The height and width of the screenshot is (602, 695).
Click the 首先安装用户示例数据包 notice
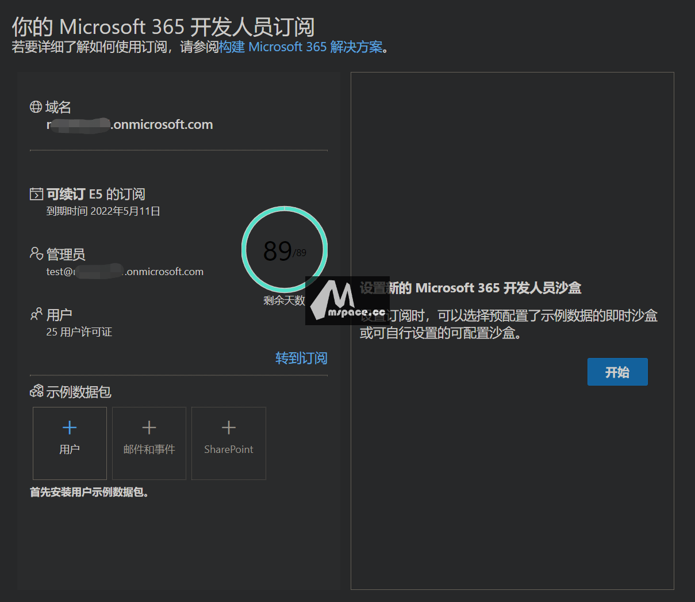tap(89, 492)
